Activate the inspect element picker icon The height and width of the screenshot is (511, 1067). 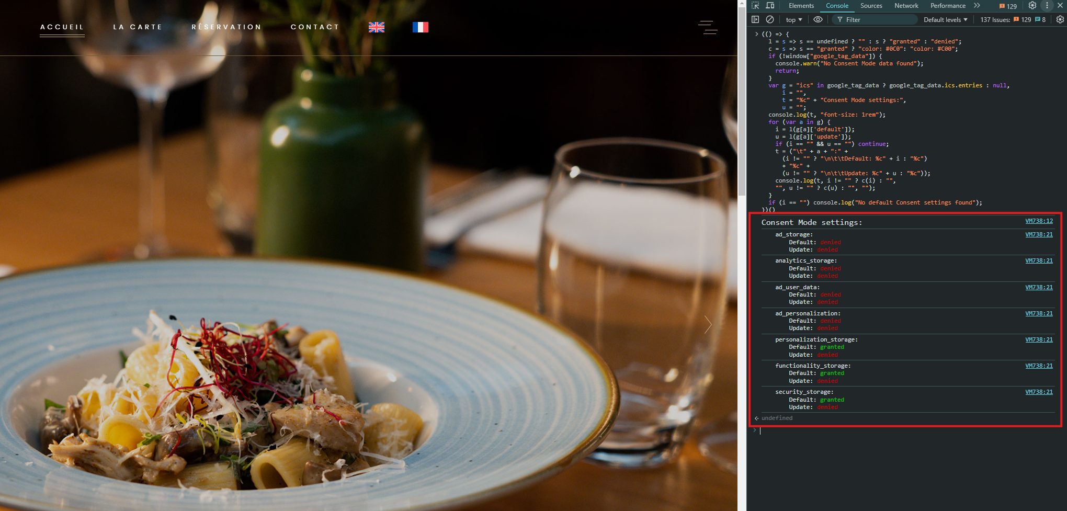click(755, 6)
